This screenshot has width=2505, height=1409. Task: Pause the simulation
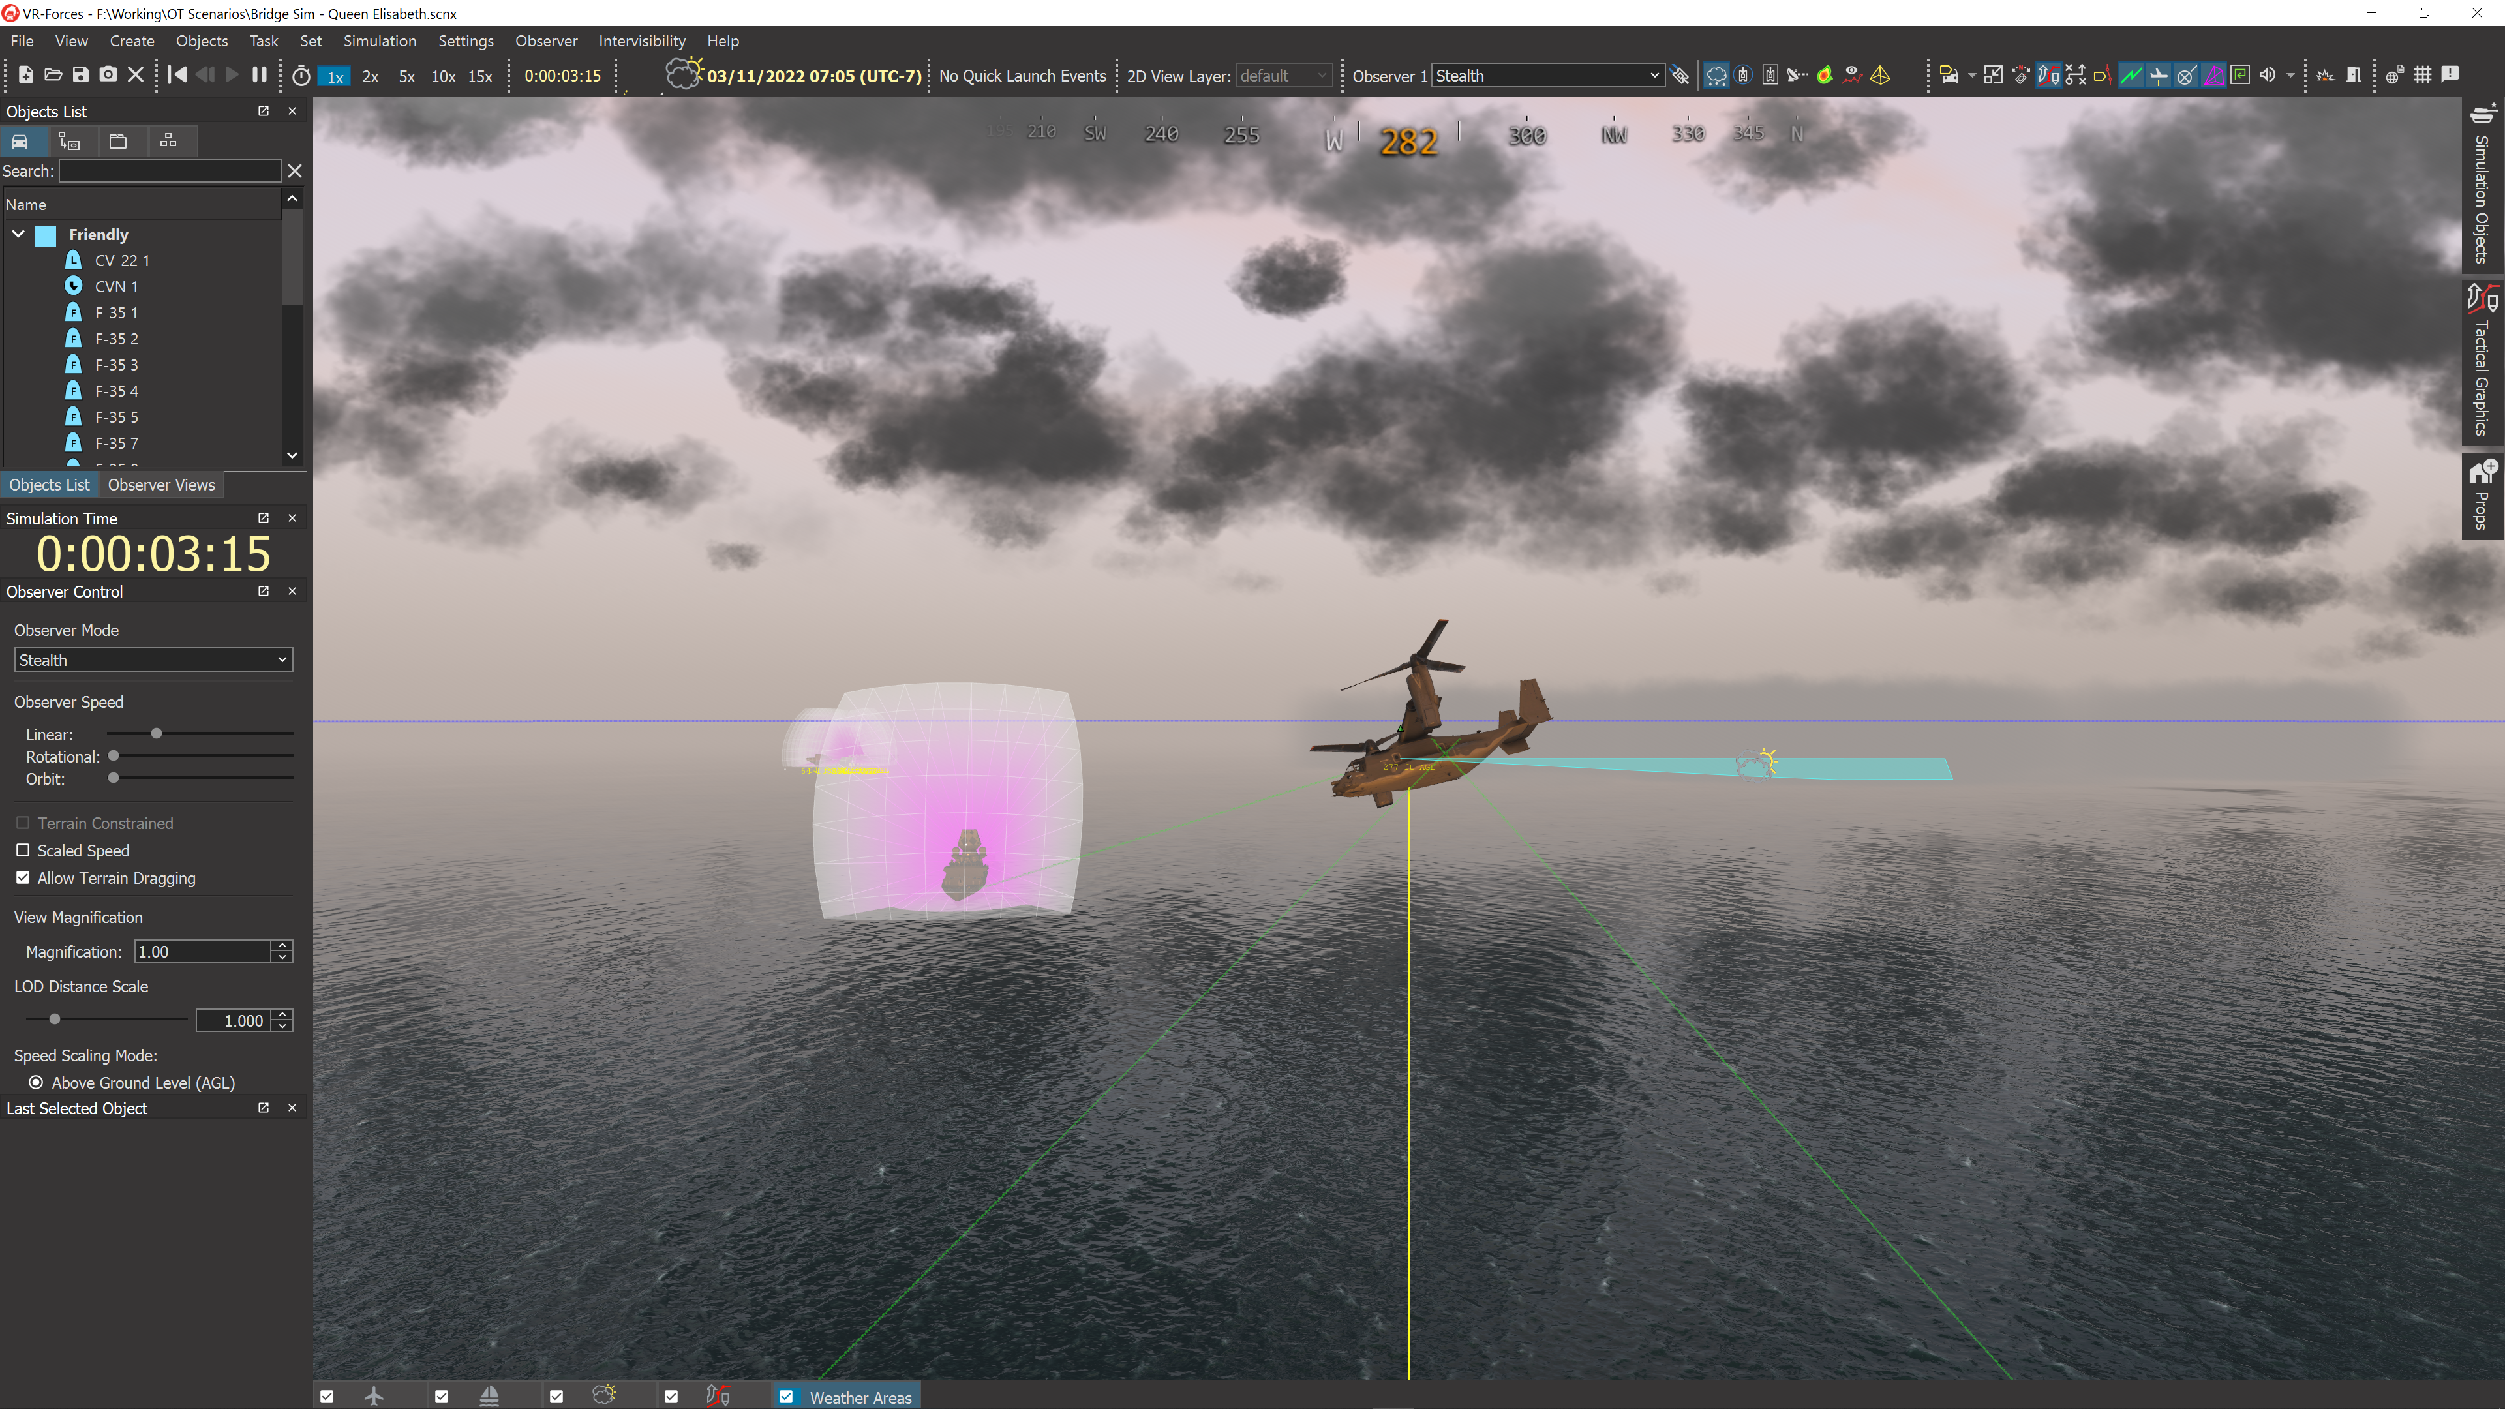259,75
